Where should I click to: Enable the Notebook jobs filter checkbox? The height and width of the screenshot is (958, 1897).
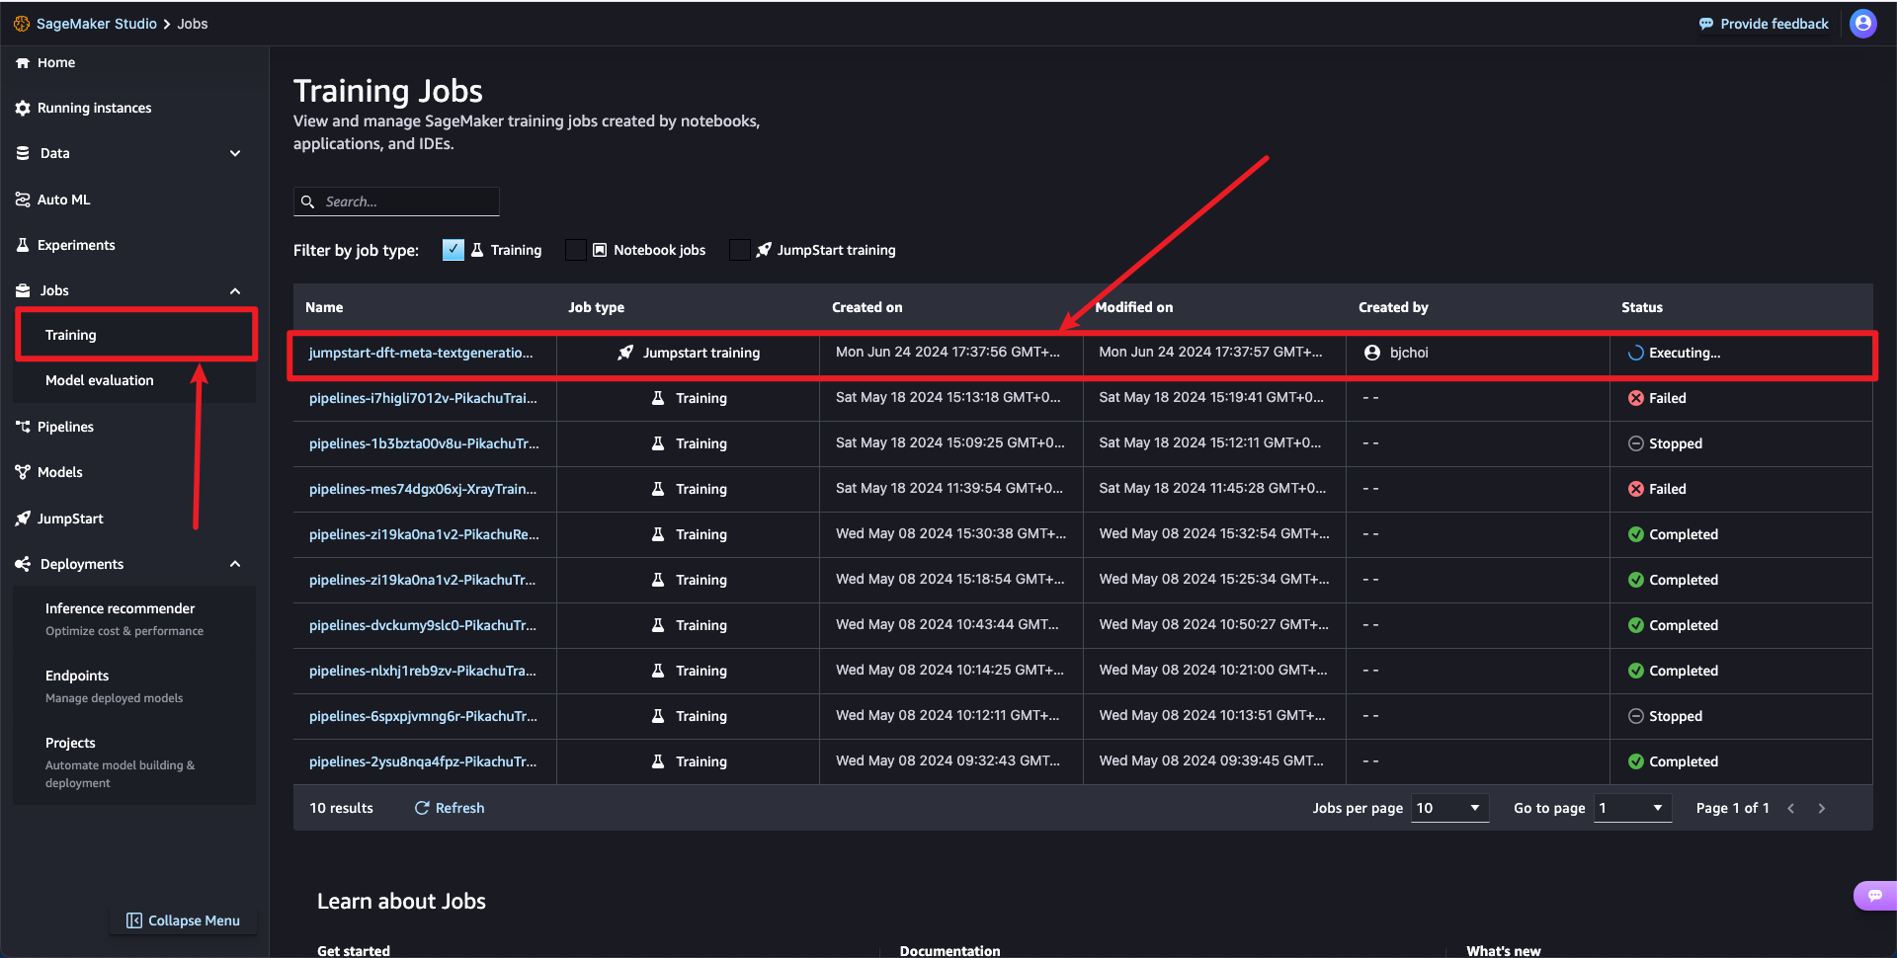coord(575,250)
